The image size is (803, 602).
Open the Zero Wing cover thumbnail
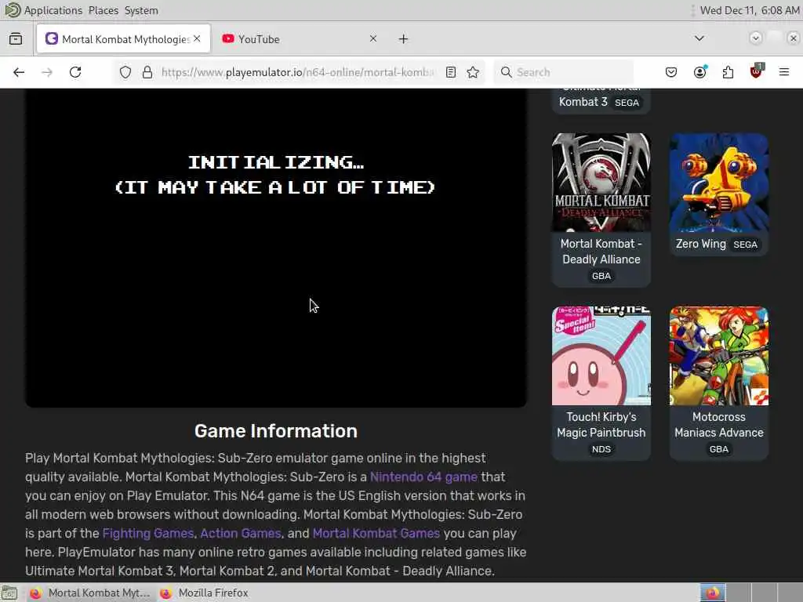[719, 183]
